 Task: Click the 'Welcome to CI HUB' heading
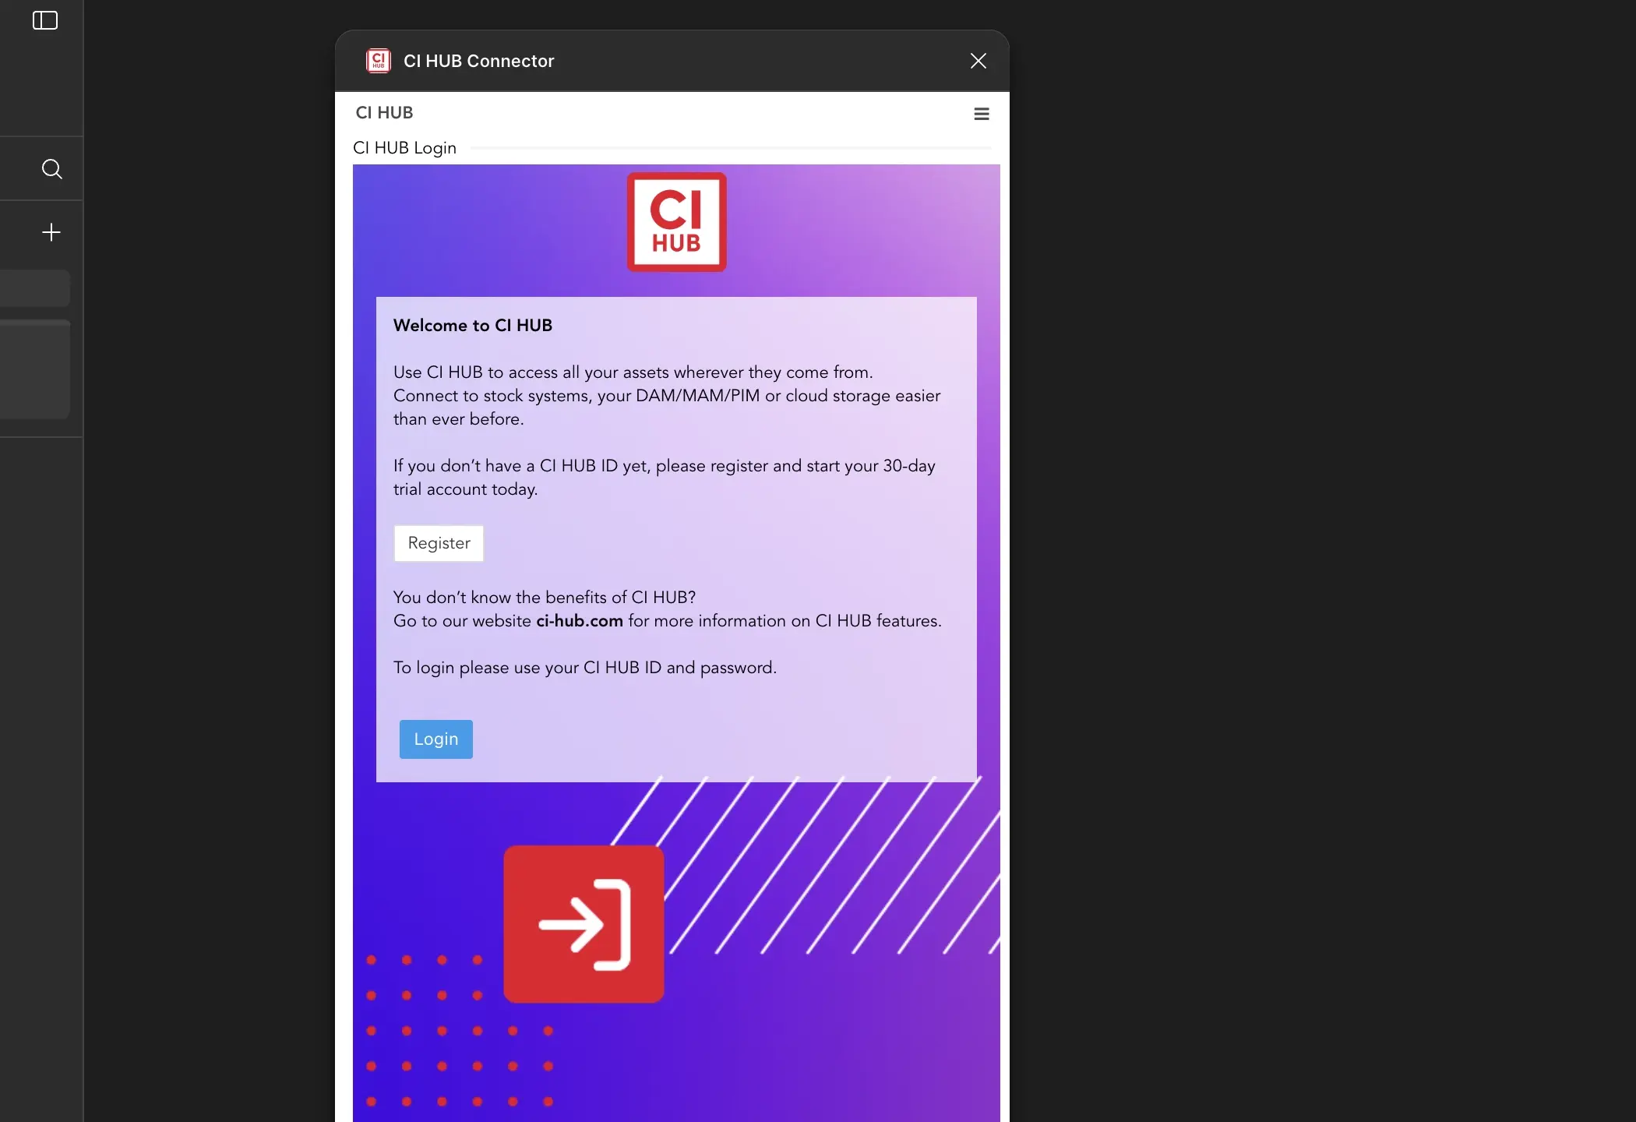473,326
